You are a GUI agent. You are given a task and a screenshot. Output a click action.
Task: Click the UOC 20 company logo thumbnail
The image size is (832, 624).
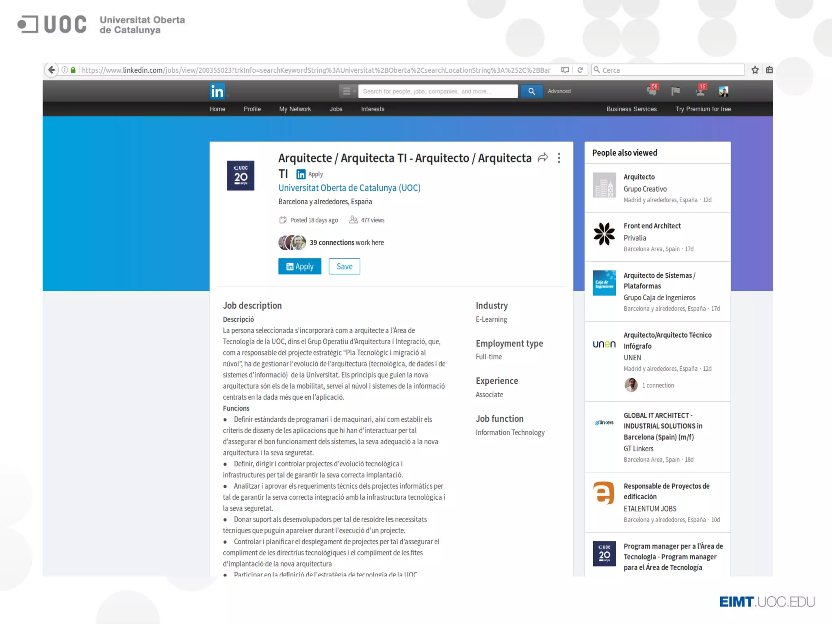pos(240,175)
